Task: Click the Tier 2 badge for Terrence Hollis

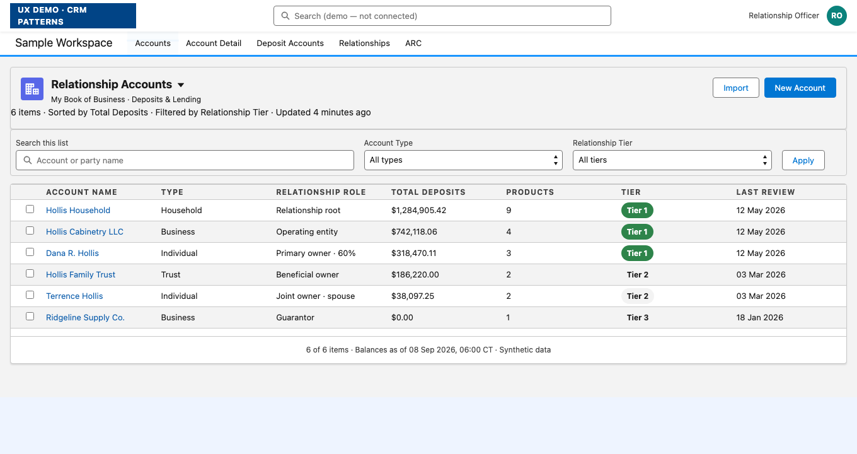Action: pyautogui.click(x=637, y=296)
